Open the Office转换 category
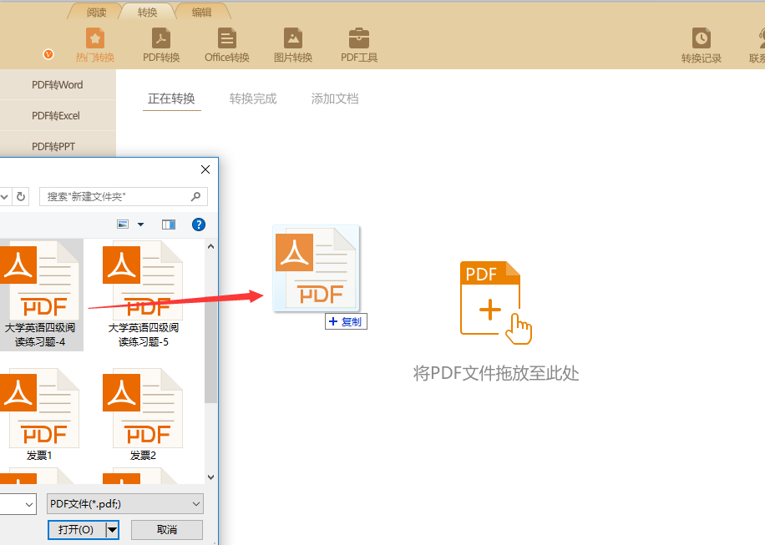The image size is (765, 545). click(227, 45)
